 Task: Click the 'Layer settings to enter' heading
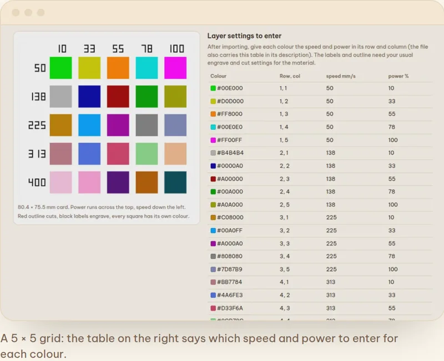click(244, 36)
